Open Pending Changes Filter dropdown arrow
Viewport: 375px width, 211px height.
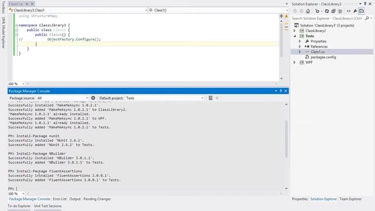tap(322, 11)
